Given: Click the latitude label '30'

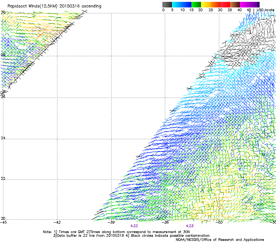Looking at the screenshot, I should point(3,12).
